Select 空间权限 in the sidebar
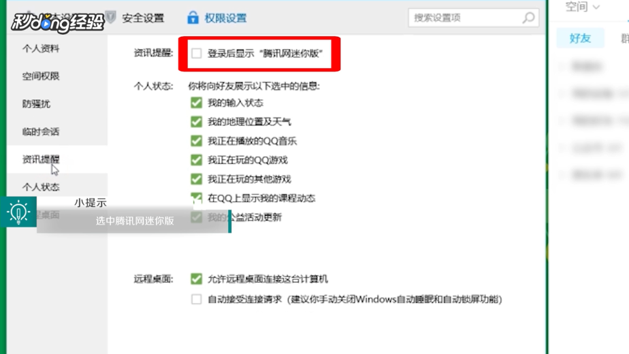629x354 pixels. 41,76
